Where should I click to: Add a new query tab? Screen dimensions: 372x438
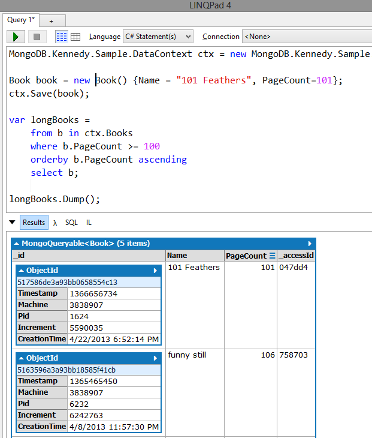(51, 20)
